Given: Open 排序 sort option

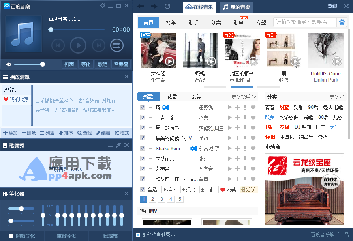Looking at the screenshot, I should pyautogui.click(x=66, y=133).
